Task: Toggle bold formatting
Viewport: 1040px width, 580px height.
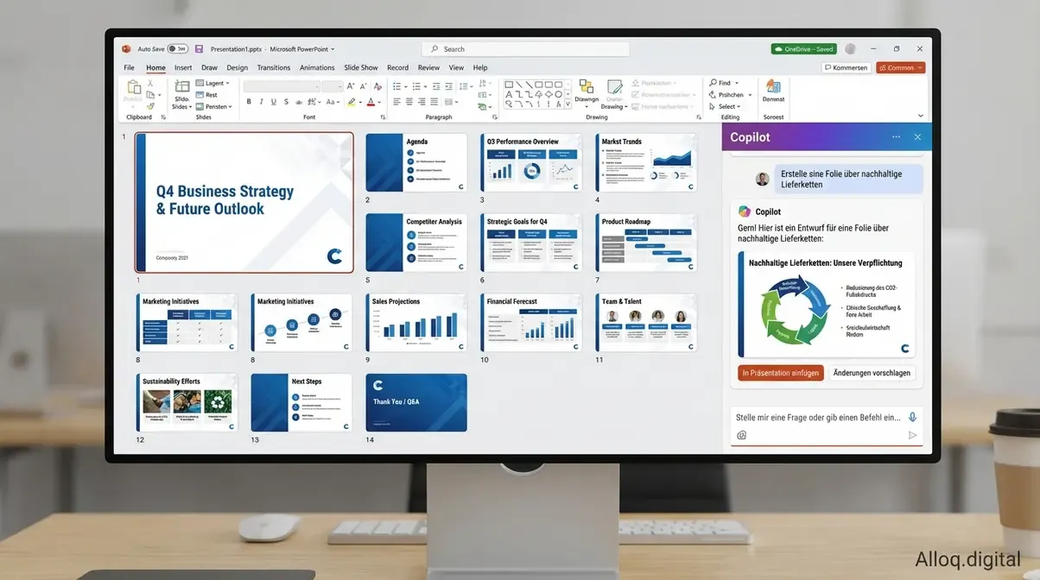Action: [250, 102]
